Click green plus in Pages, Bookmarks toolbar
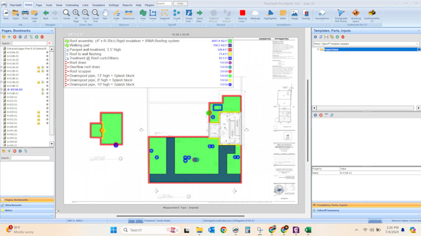Screen dimensions: 421x236 (x=9, y=37)
